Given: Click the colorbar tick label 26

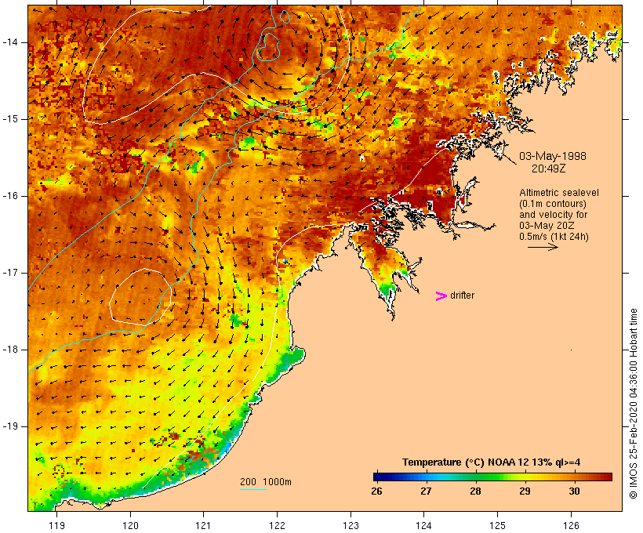Looking at the screenshot, I should [x=376, y=491].
